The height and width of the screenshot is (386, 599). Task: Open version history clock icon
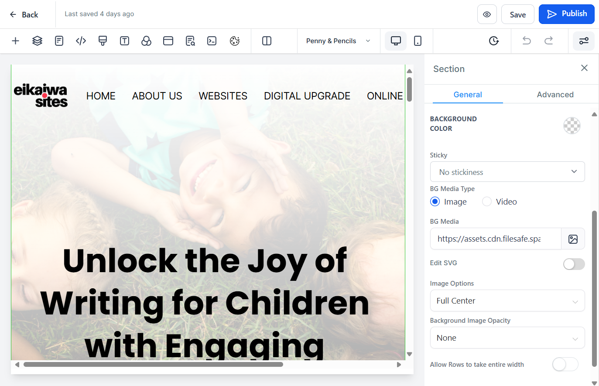click(493, 41)
